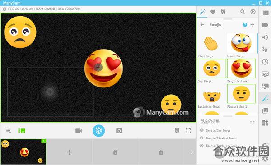
Task: Show next presets with the right chevron
Action: [192, 152]
